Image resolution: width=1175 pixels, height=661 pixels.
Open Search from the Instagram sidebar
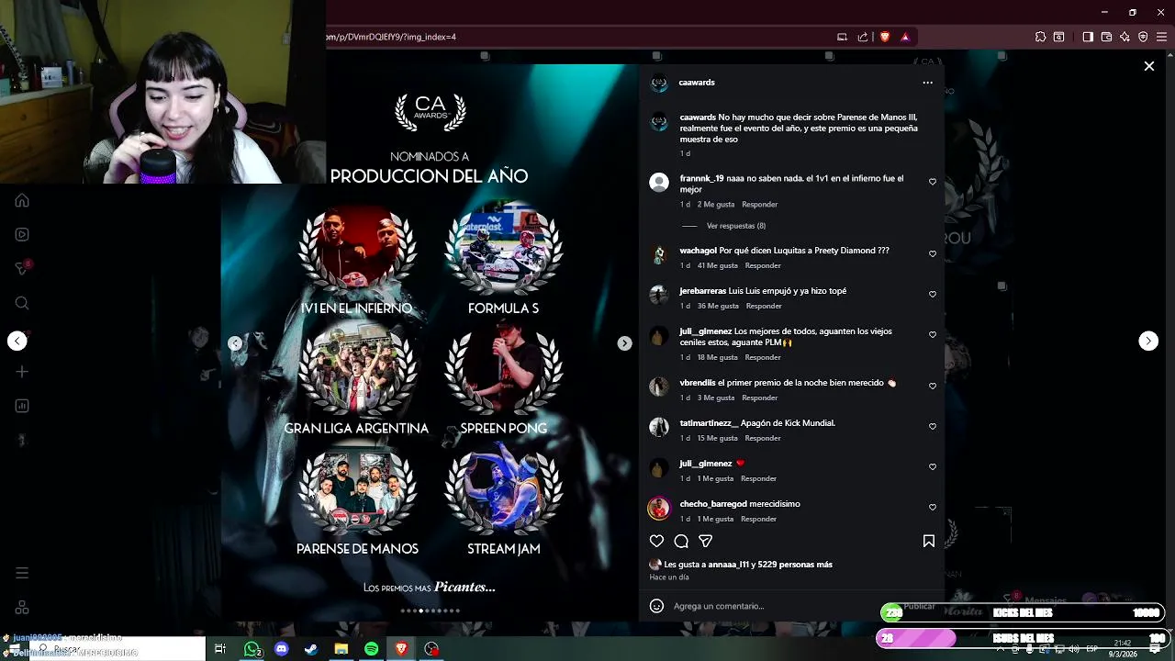click(x=22, y=303)
